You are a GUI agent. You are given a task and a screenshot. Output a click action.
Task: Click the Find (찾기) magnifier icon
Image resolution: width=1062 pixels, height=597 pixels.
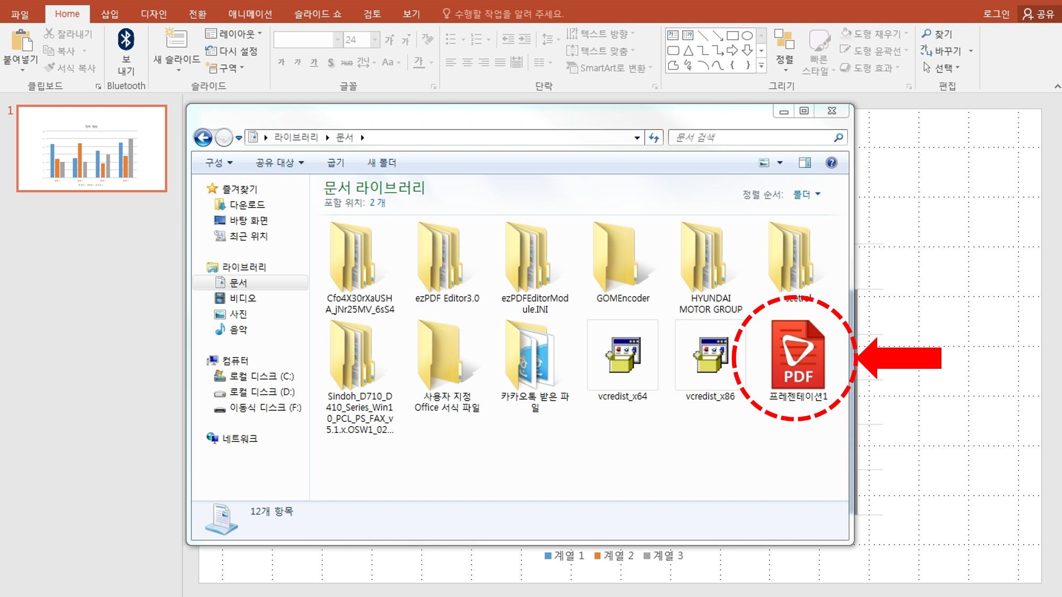pyautogui.click(x=927, y=33)
